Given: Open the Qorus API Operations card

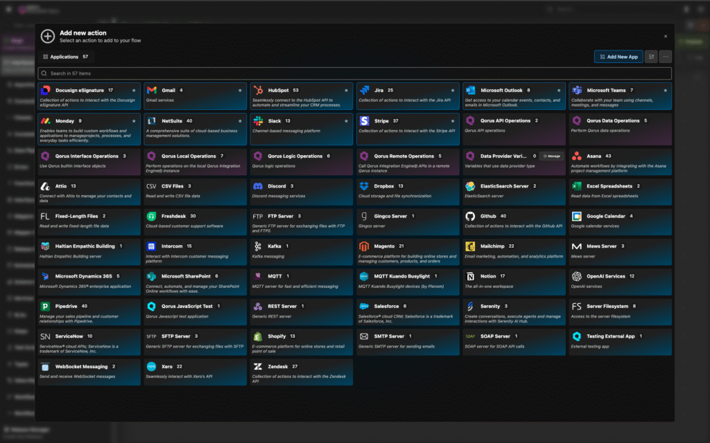Looking at the screenshot, I should coord(514,129).
